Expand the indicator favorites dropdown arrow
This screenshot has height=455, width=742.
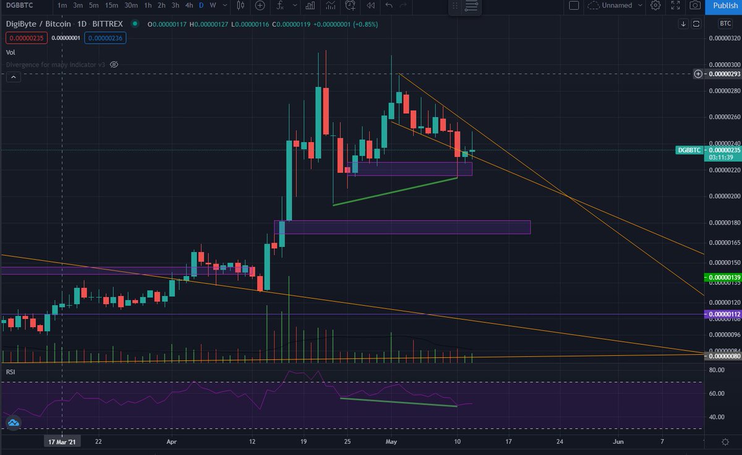click(296, 6)
